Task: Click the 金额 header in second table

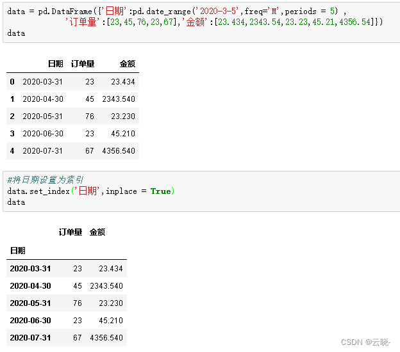Action: [x=97, y=232]
